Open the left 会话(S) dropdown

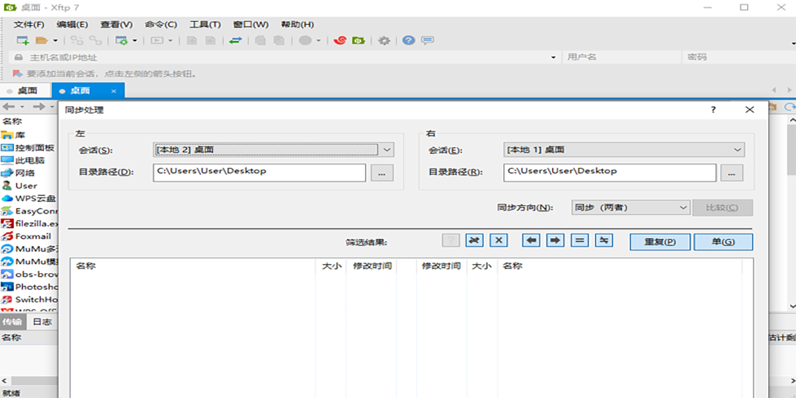point(274,150)
